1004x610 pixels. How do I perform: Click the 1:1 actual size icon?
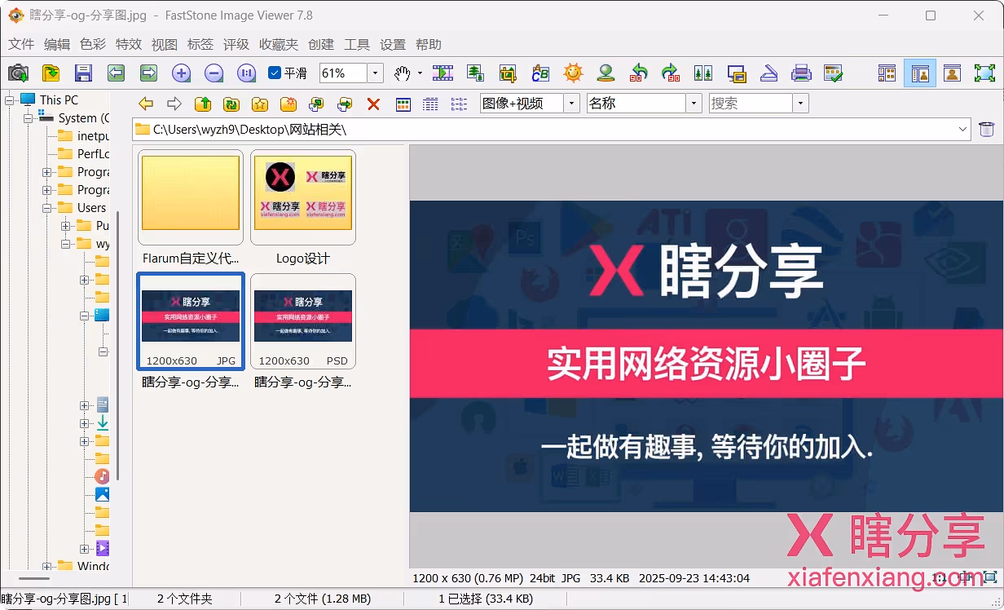[246, 73]
